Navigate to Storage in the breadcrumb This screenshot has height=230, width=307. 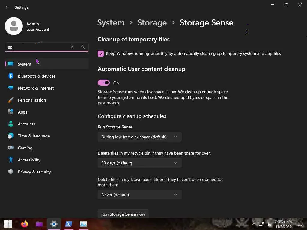point(152,23)
